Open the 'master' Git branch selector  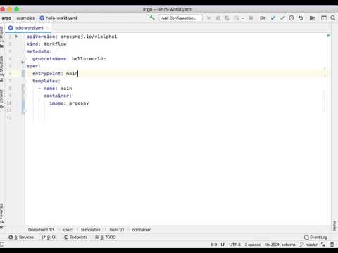tap(308, 245)
